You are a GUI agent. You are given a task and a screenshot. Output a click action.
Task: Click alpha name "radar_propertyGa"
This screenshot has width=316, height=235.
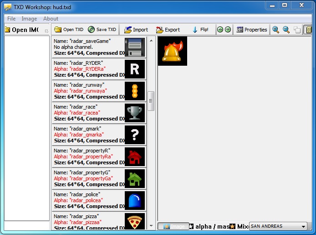pyautogui.click(x=91, y=178)
